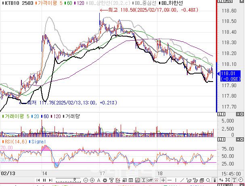Image resolution: width=245 pixels, height=186 pixels.
Task: Select the vertical line drawing tool
Action: pos(176,180)
